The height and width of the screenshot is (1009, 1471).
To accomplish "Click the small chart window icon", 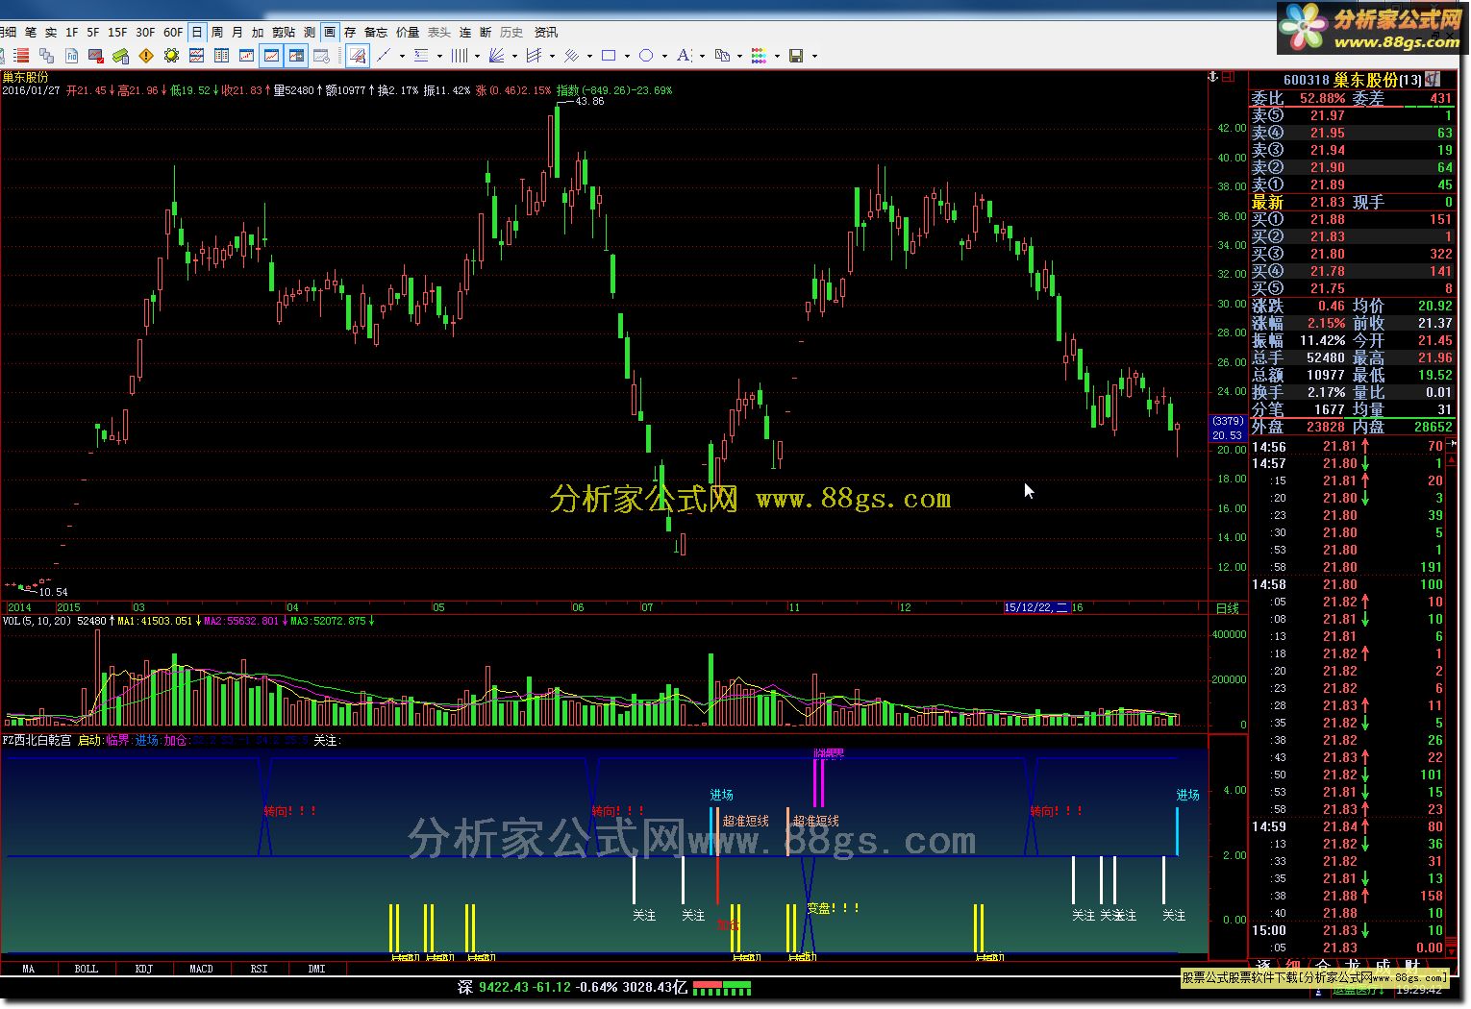I will [x=246, y=56].
